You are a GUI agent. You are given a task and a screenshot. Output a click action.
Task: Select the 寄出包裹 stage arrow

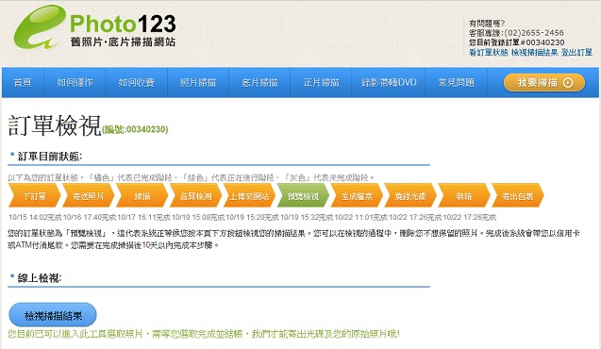pyautogui.click(x=517, y=196)
